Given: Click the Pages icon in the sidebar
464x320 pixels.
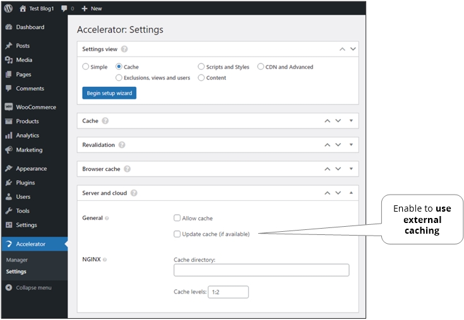Looking at the screenshot, I should 9,74.
